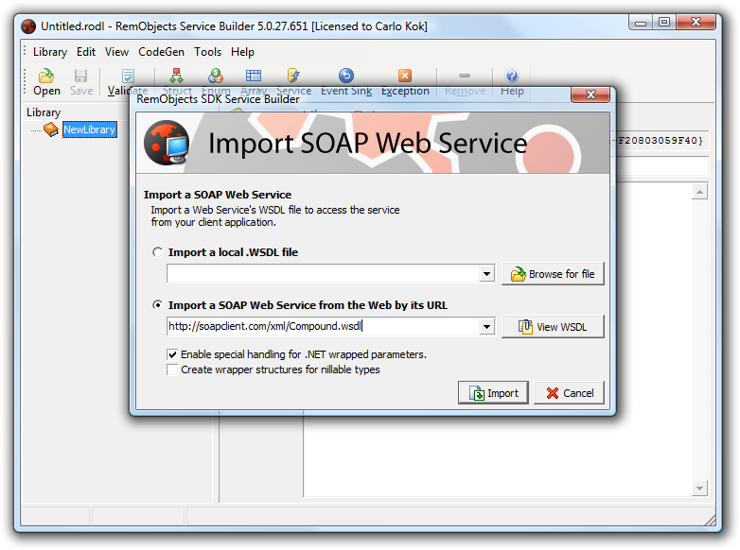740x550 pixels.
Task: Open the Edit menu
Action: point(86,52)
